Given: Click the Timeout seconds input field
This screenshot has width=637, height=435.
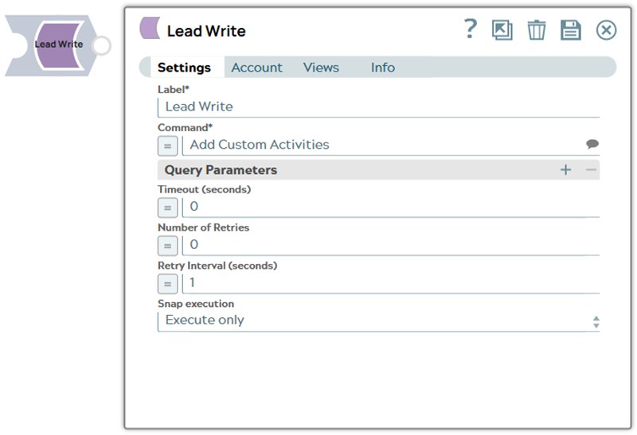Looking at the screenshot, I should pyautogui.click(x=391, y=207).
